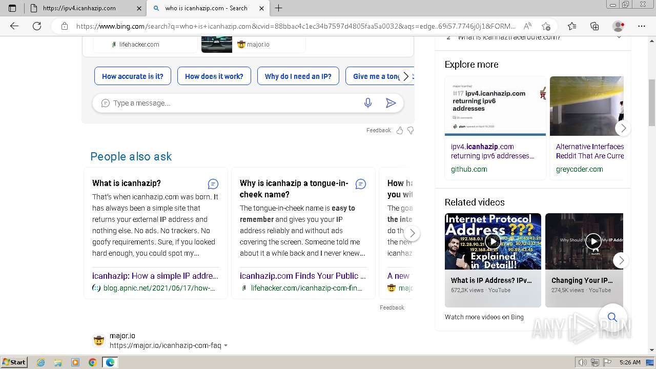
Task: Open the Collections icon
Action: point(594,26)
